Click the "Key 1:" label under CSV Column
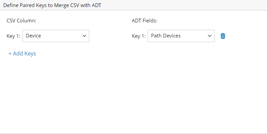Screen dimensions: 267x134 (x=13, y=36)
